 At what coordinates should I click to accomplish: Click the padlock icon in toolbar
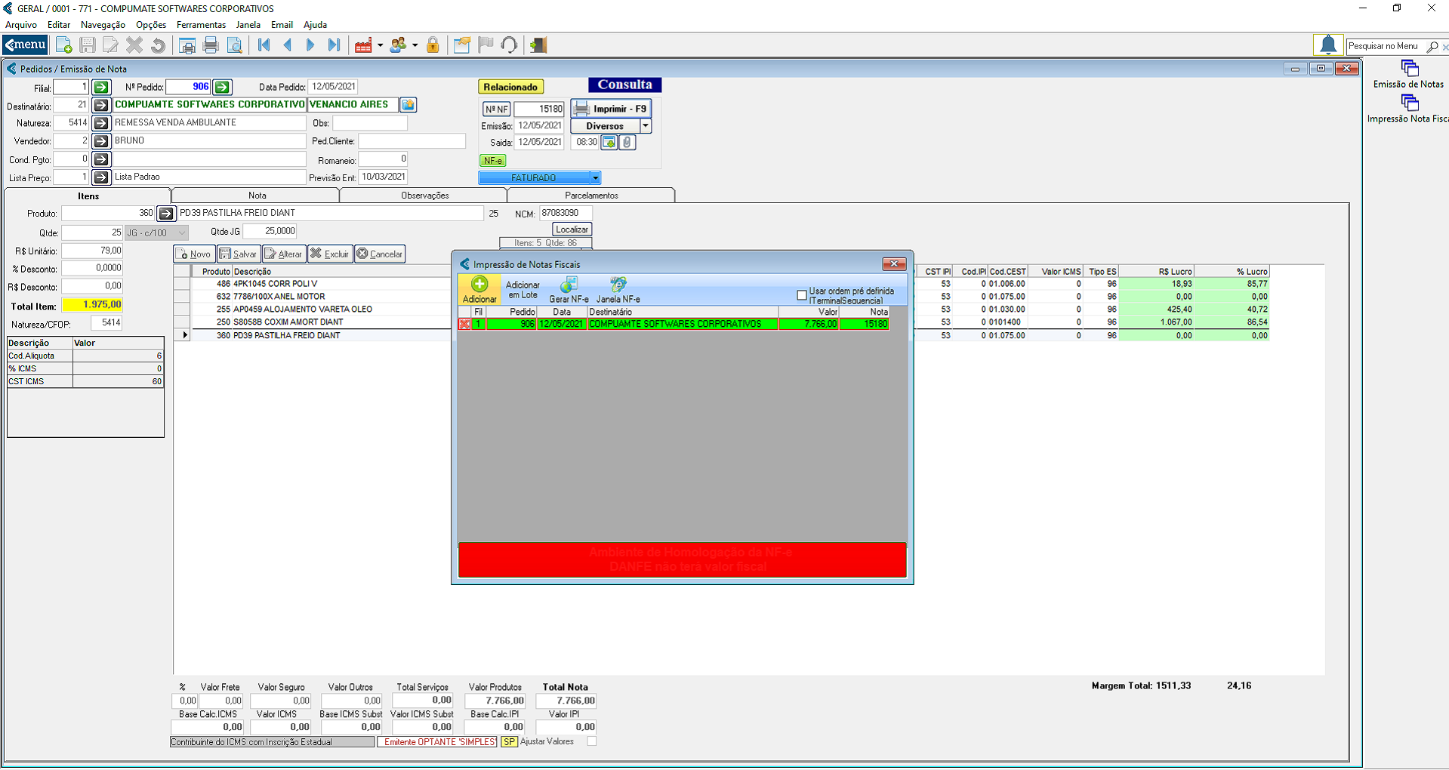433,45
